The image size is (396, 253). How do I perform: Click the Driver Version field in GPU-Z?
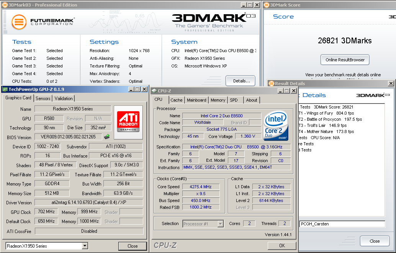click(x=89, y=202)
